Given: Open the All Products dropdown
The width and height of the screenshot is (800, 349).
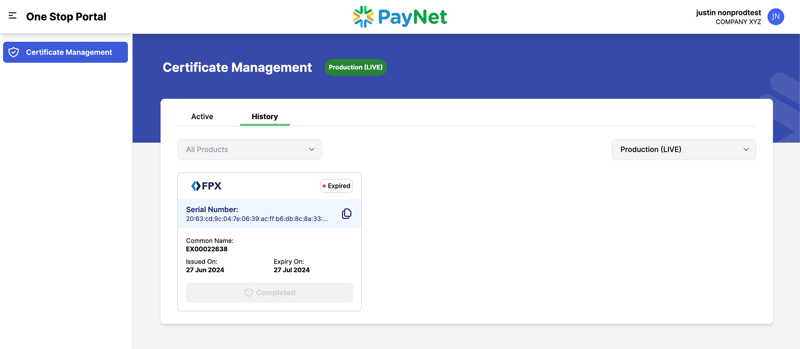Looking at the screenshot, I should (249, 150).
